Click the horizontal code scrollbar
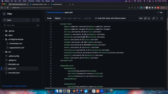Image resolution: width=168 pixels, height=94 pixels. pos(92,88)
